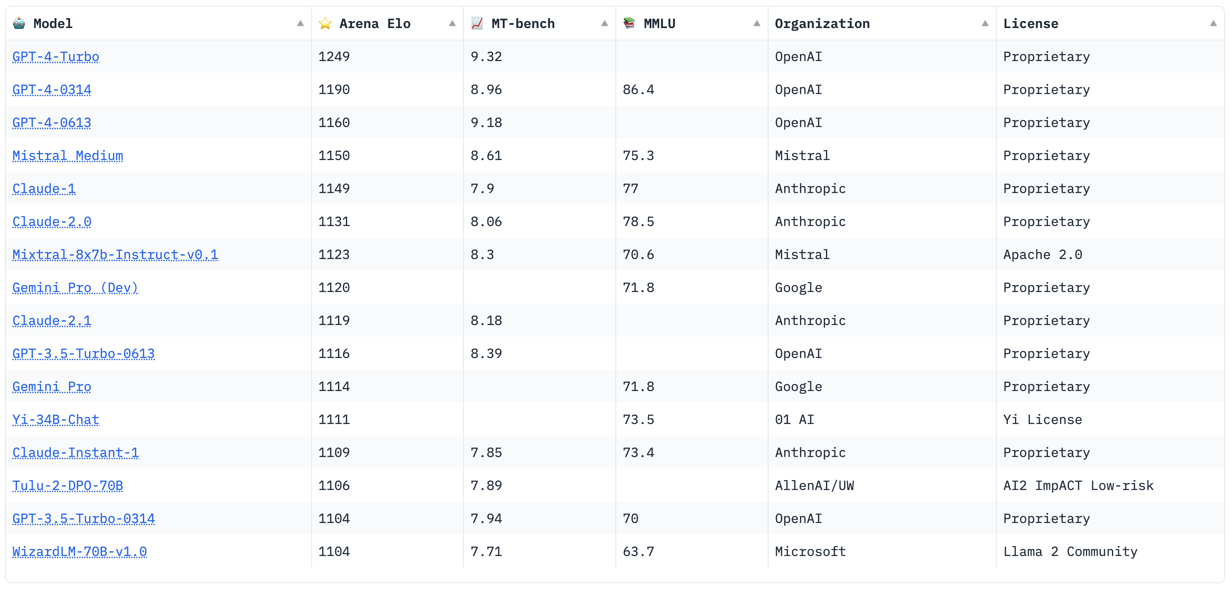Click the Gemini Pro (Dev) link
Viewport: 1230px width, 589px height.
pos(75,287)
